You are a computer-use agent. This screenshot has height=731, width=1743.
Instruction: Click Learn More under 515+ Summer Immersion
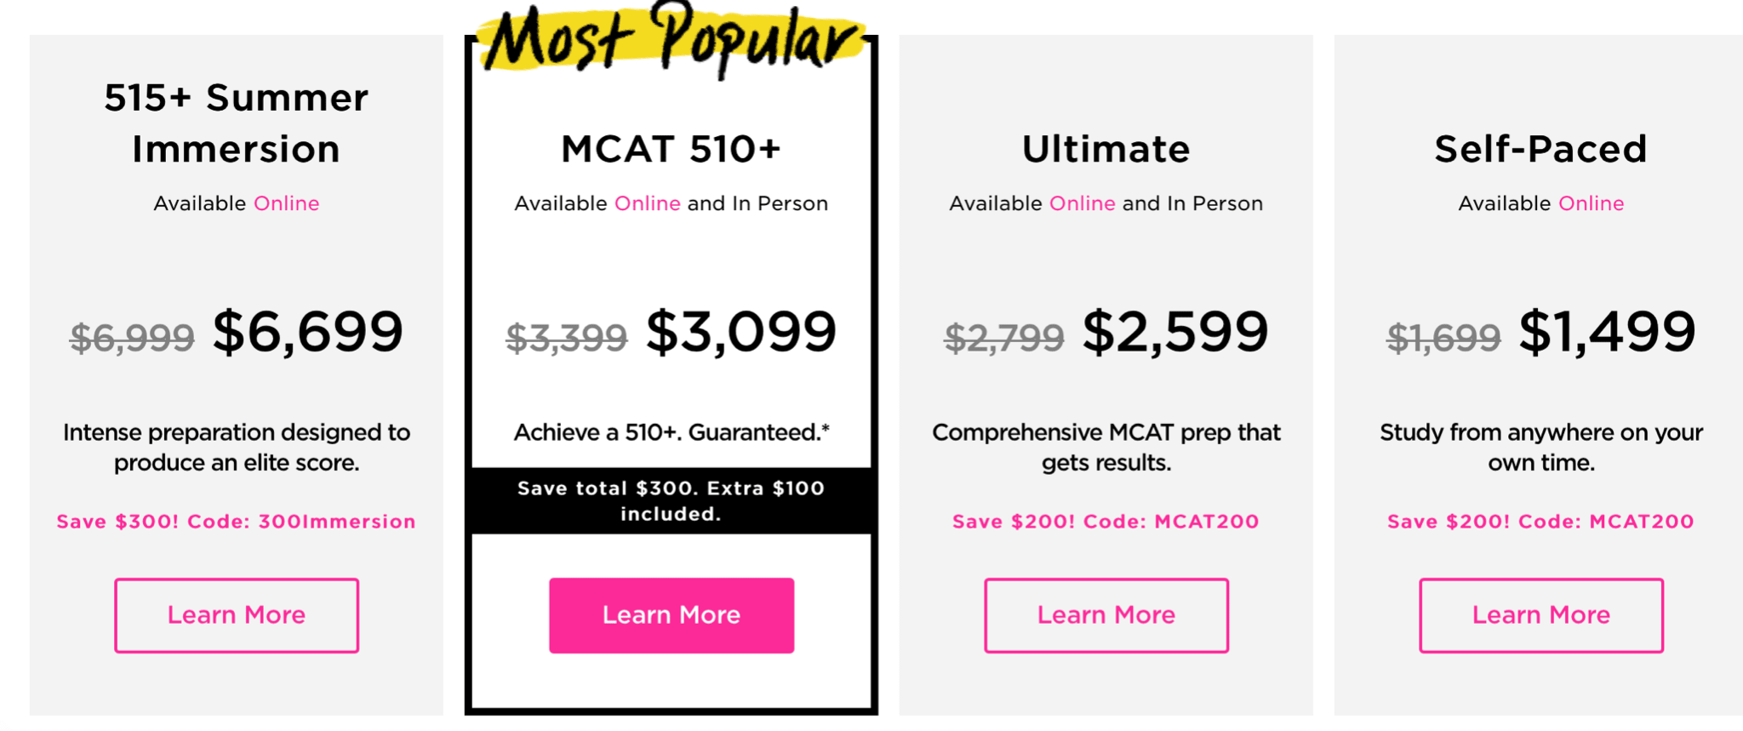point(237,615)
